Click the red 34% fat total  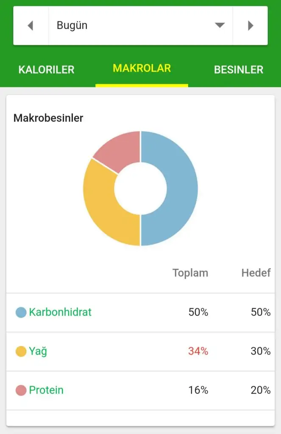(x=198, y=351)
